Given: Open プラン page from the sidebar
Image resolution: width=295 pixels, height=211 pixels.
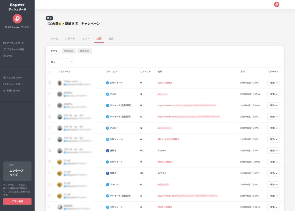Looking at the screenshot, I should pos(10,56).
